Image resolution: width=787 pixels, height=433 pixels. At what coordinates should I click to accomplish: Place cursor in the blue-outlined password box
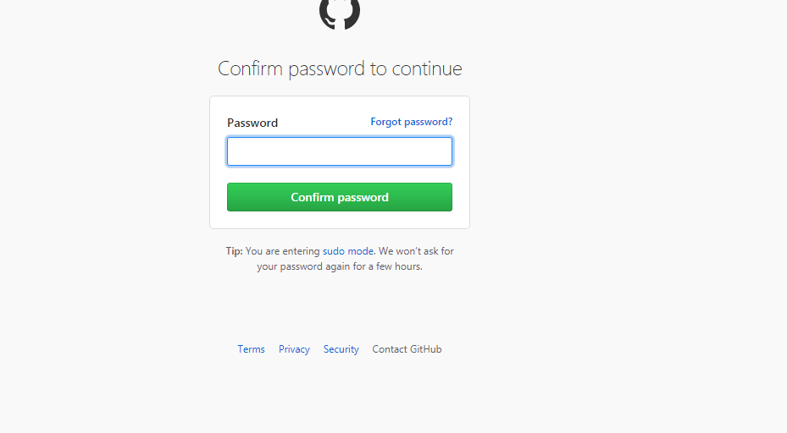340,151
